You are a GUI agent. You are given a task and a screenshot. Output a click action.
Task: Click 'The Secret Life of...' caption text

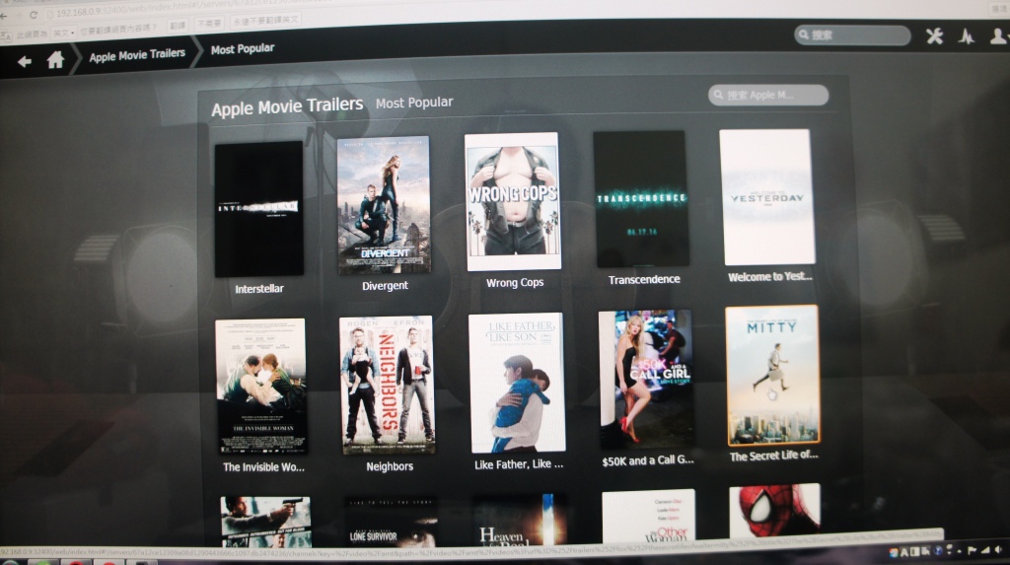[x=773, y=456]
